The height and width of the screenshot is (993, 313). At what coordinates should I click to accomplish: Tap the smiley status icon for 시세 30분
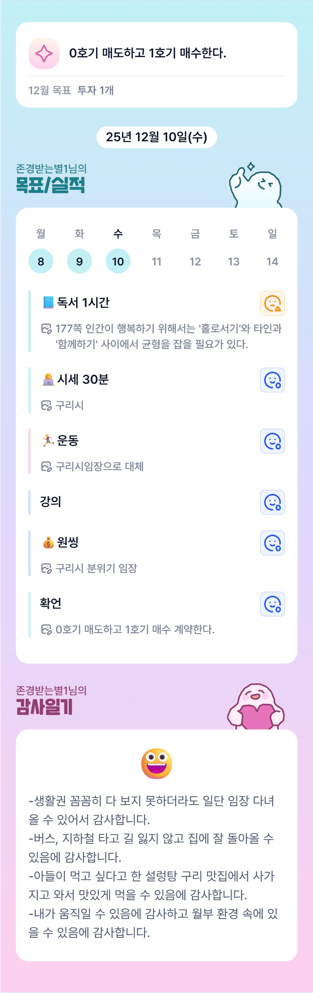272,380
